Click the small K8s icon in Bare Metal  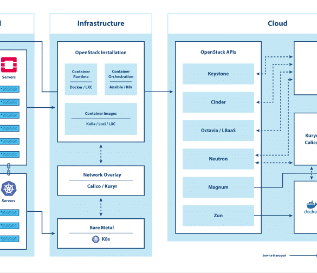coord(95,239)
